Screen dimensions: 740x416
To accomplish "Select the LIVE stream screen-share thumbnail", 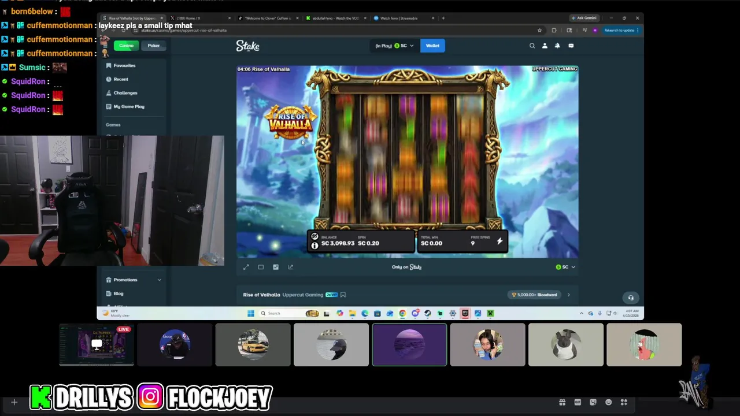I will point(97,345).
